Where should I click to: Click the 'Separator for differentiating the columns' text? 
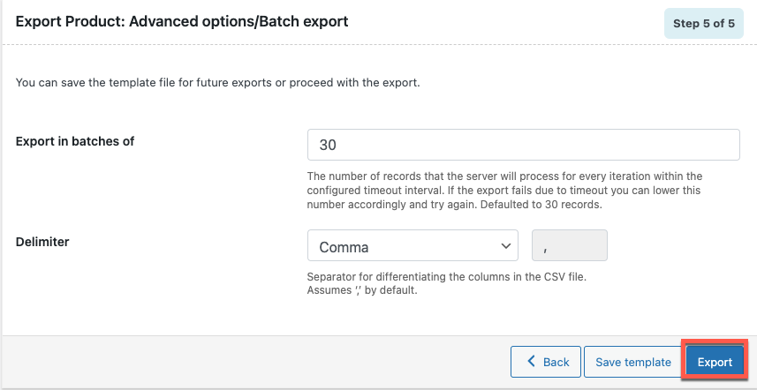pos(447,278)
